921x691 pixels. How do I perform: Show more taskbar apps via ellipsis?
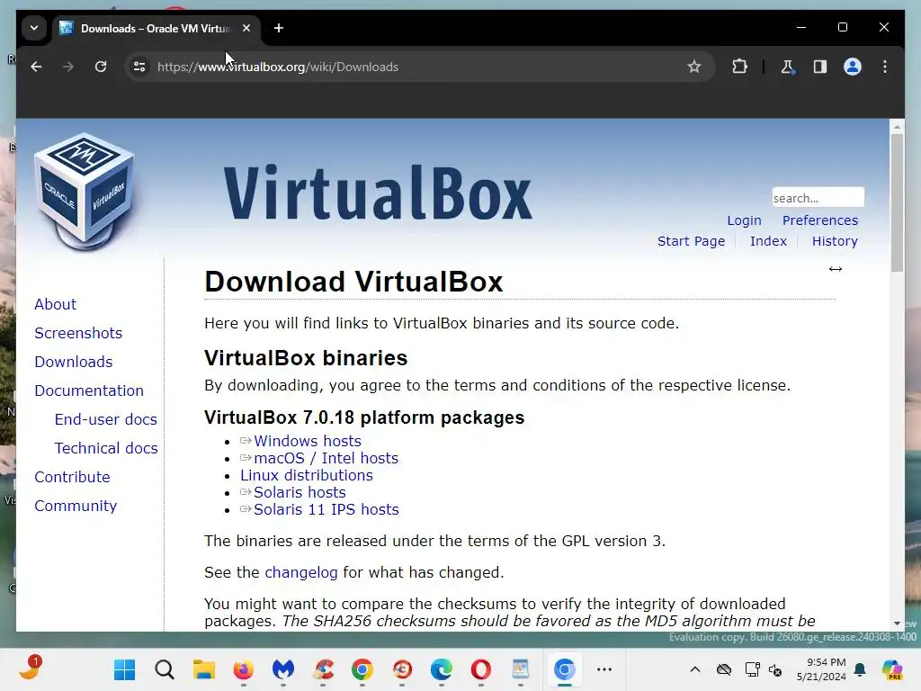coord(604,669)
